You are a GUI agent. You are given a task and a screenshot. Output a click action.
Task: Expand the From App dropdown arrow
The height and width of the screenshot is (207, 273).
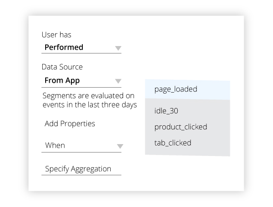click(x=118, y=81)
